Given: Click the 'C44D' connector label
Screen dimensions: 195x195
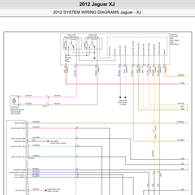Looking at the screenshot, I should pos(161,175).
